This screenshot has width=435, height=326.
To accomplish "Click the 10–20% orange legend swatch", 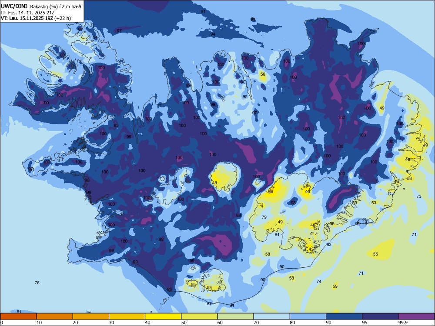I will 55,316.
